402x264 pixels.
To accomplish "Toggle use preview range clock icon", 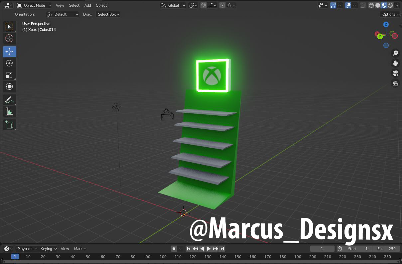I will click(x=340, y=249).
